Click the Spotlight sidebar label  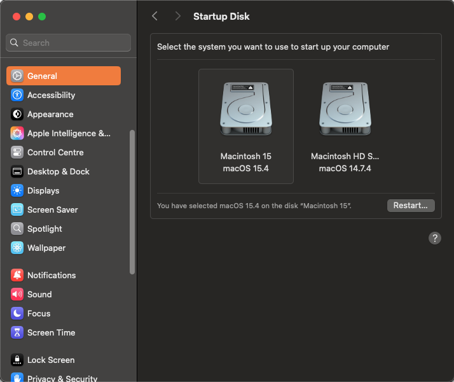click(45, 229)
